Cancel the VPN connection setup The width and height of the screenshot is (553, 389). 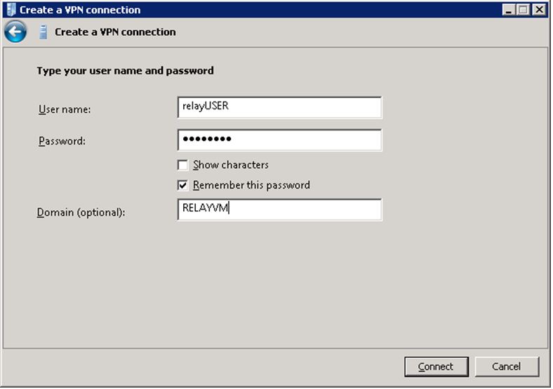tap(507, 367)
